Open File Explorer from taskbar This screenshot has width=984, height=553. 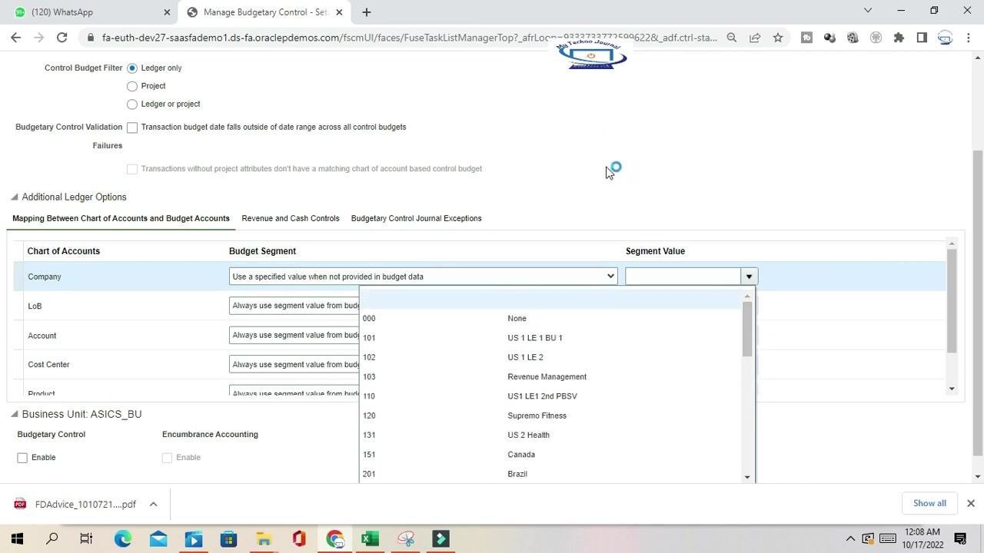tap(264, 538)
